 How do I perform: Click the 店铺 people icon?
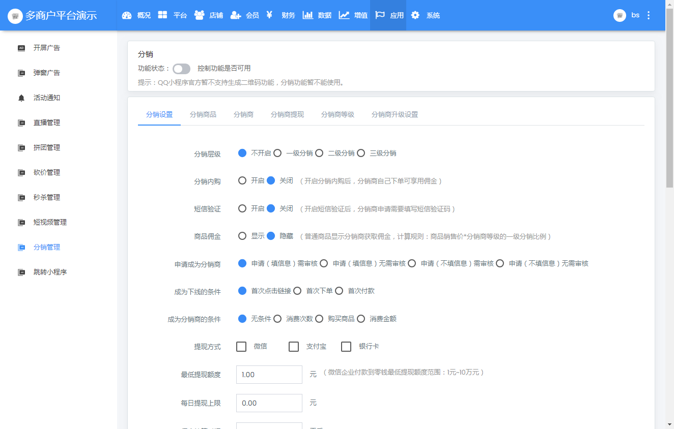click(199, 15)
